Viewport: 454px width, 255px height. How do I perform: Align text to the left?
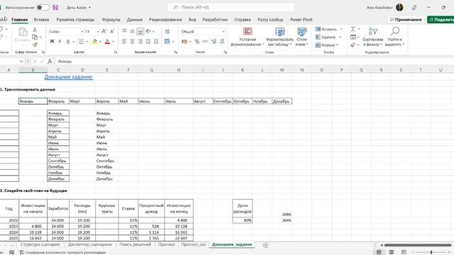point(125,42)
